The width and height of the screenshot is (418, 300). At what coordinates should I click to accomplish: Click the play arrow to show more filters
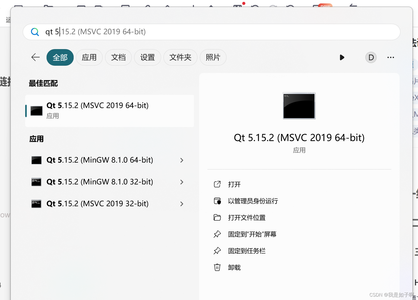342,57
